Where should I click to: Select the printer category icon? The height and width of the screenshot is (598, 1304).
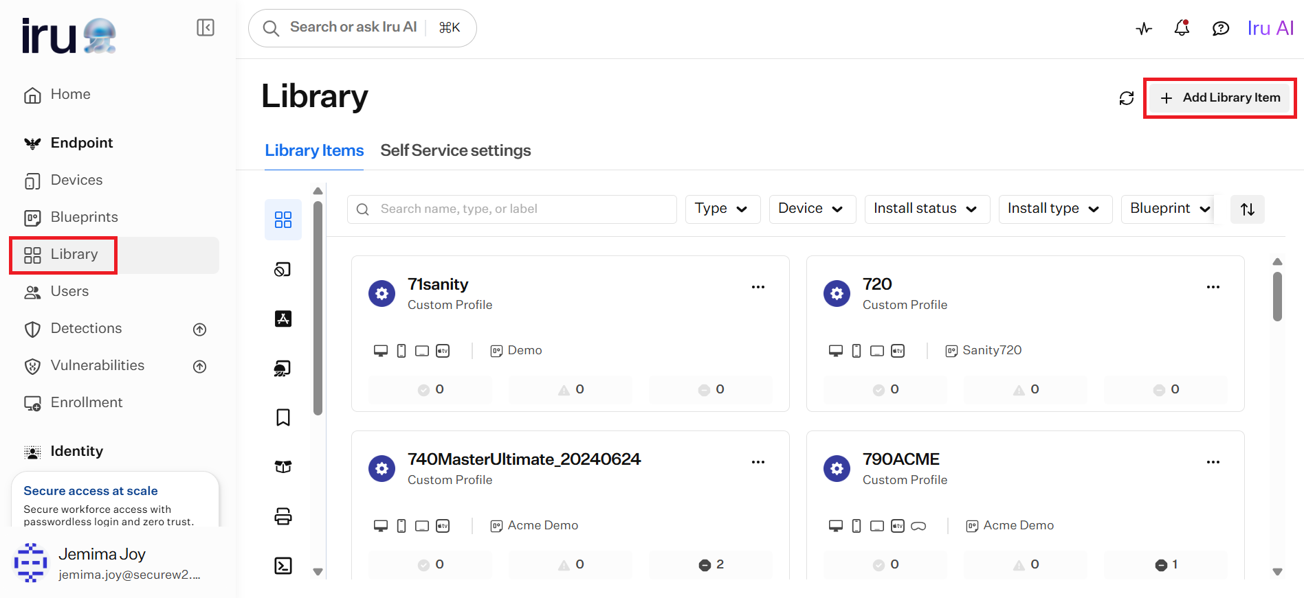tap(283, 516)
